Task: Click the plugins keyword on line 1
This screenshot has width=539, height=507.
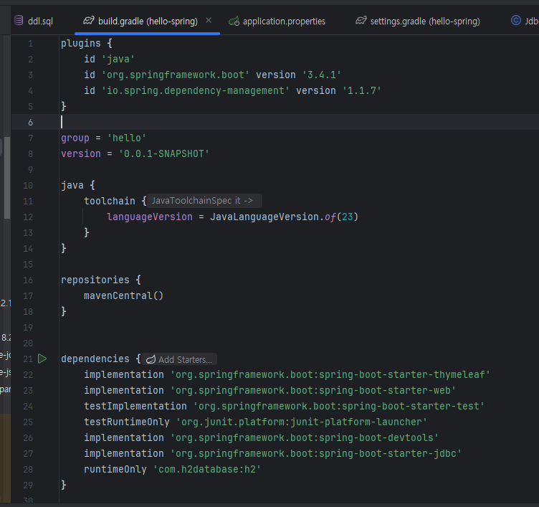Action: point(81,44)
